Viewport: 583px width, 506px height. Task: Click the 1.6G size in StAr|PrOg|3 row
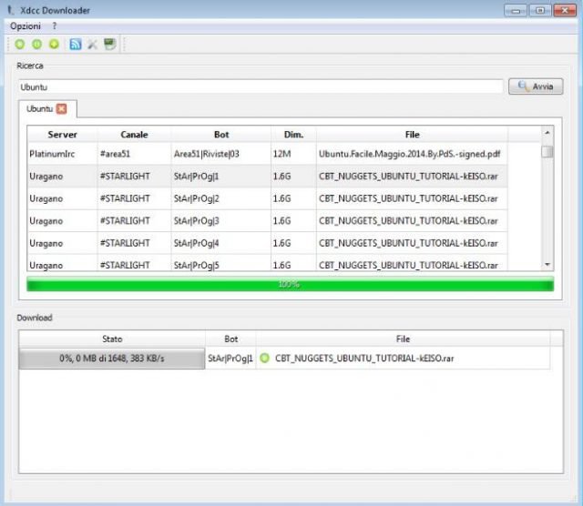[293, 220]
